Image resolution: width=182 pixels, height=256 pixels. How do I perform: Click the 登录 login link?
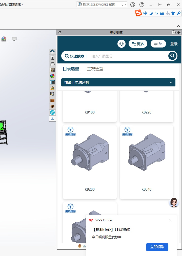pyautogui.click(x=174, y=44)
